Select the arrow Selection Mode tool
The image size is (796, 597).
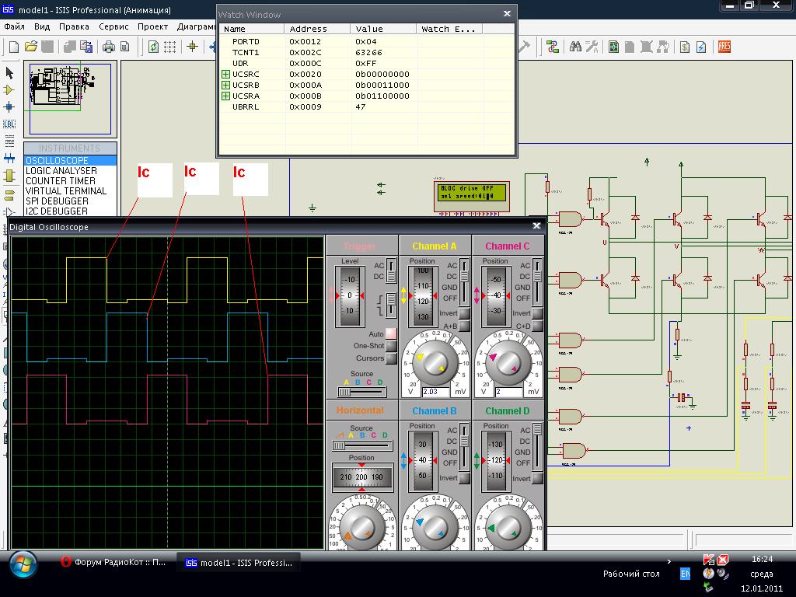coord(9,72)
